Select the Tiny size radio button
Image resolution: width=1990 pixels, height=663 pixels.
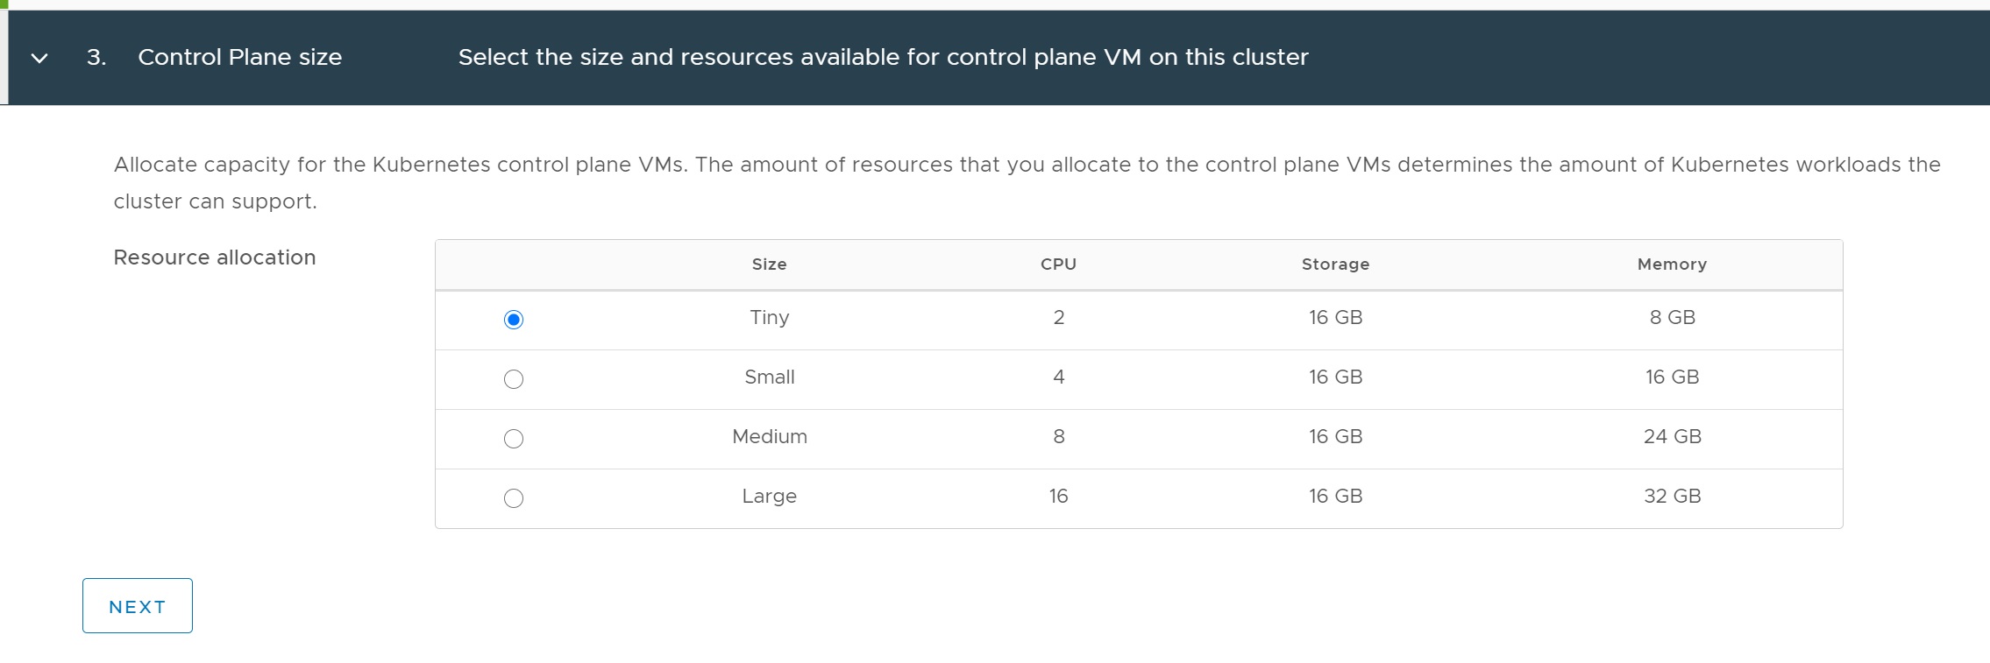[x=514, y=320]
